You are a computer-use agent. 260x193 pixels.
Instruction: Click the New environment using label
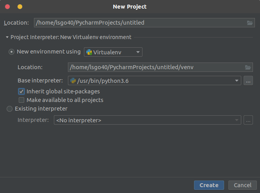point(49,52)
